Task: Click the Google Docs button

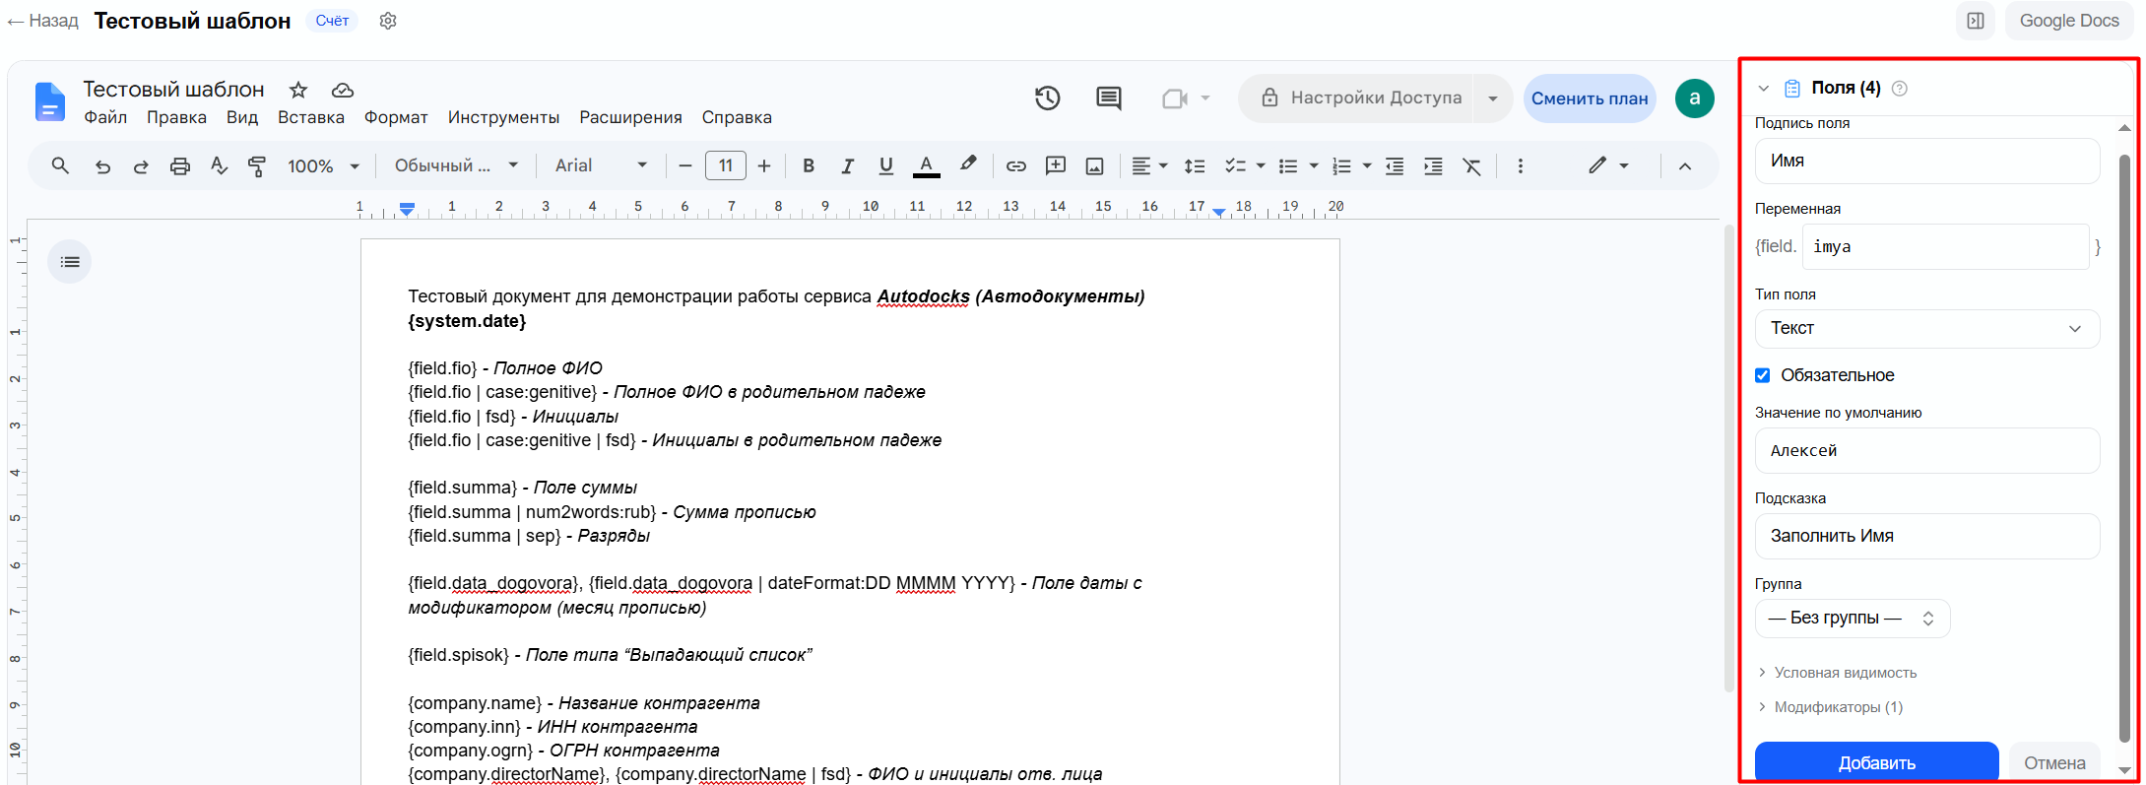Action: (x=2069, y=21)
